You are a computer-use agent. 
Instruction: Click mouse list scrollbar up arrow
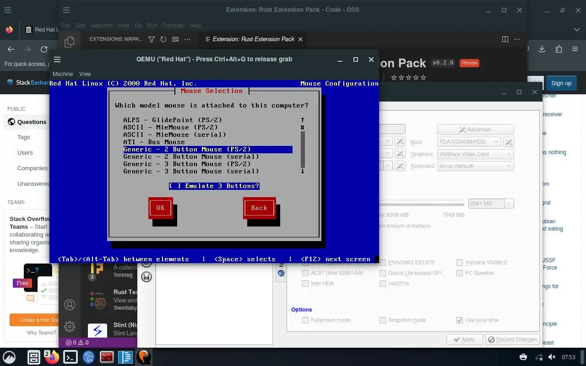click(x=303, y=120)
